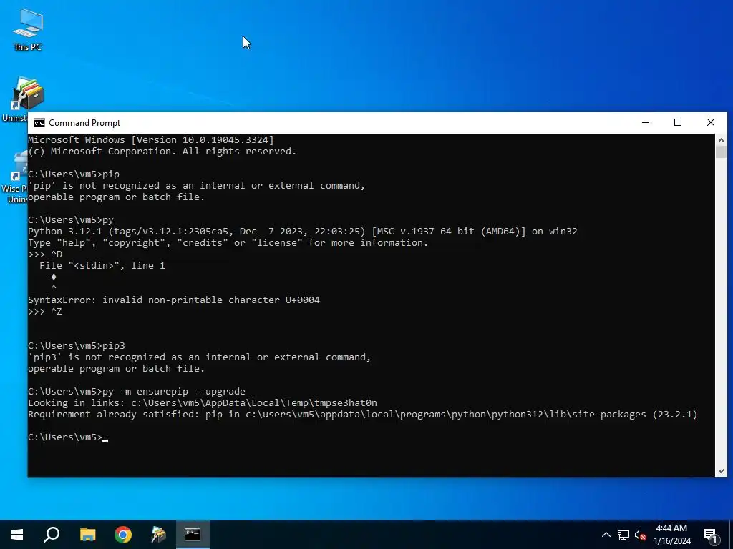Open This PC desktop icon
Image resolution: width=733 pixels, height=549 pixels.
[x=28, y=29]
